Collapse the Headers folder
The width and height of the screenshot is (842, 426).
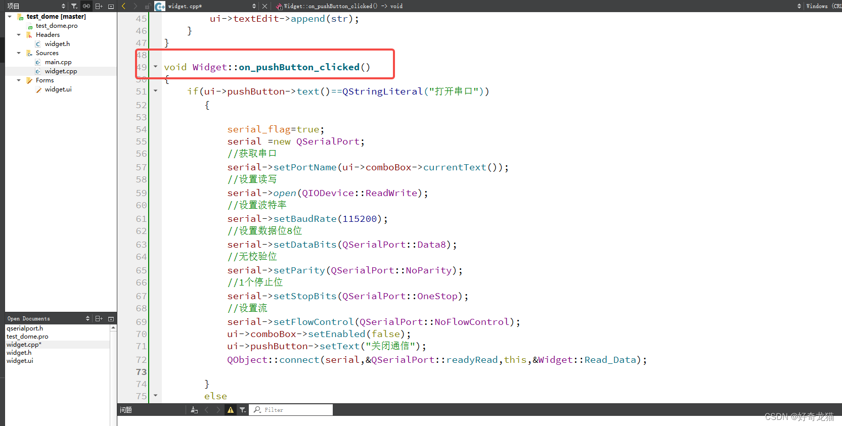pyautogui.click(x=19, y=35)
